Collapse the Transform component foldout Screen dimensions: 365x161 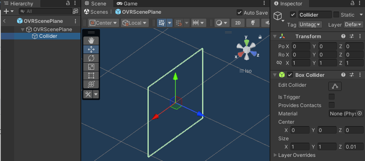point(275,37)
